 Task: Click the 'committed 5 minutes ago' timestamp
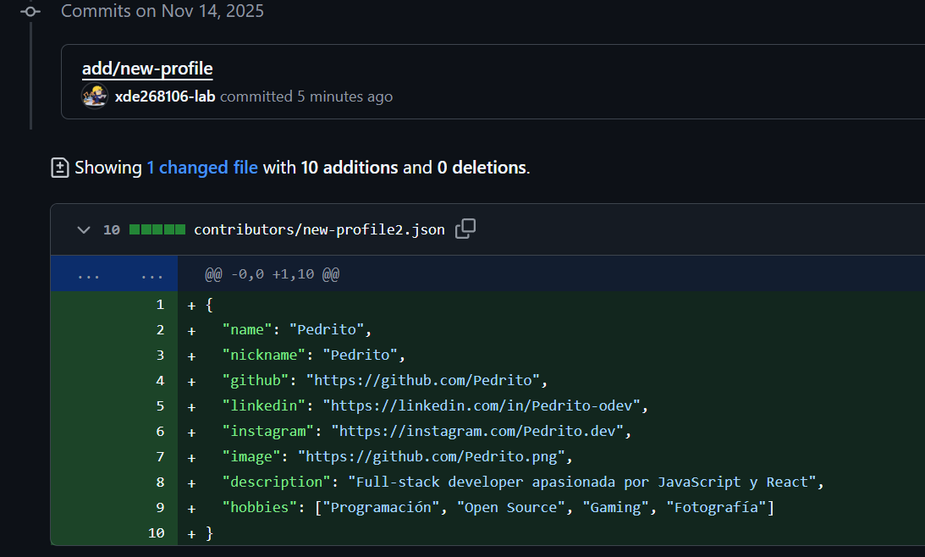344,97
